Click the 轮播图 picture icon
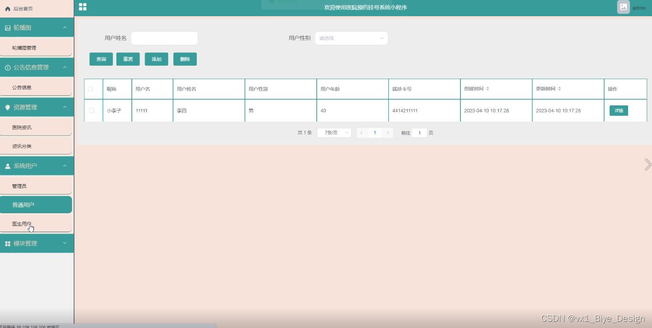 coord(8,28)
